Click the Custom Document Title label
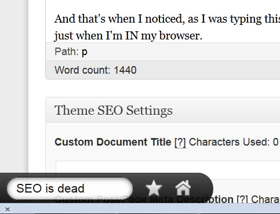Screen dimensions: 280x214 113,142
